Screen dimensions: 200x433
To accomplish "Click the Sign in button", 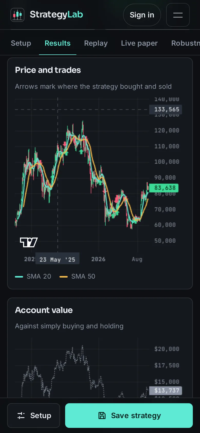I will pyautogui.click(x=142, y=15).
